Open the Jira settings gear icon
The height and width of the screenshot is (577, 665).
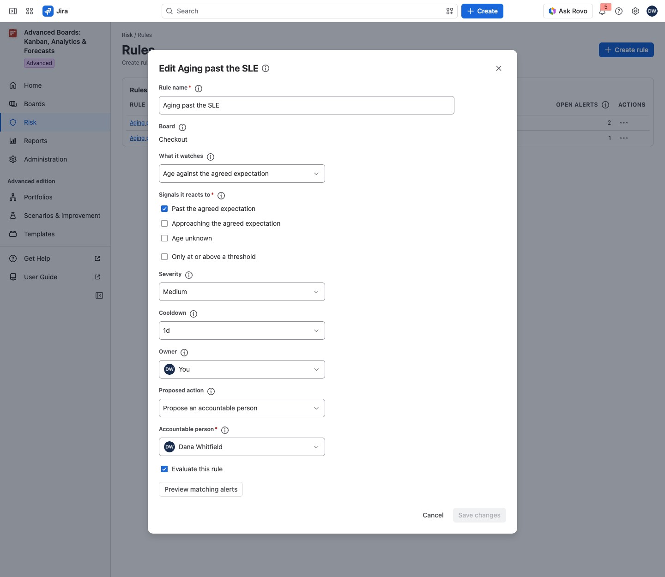click(635, 11)
